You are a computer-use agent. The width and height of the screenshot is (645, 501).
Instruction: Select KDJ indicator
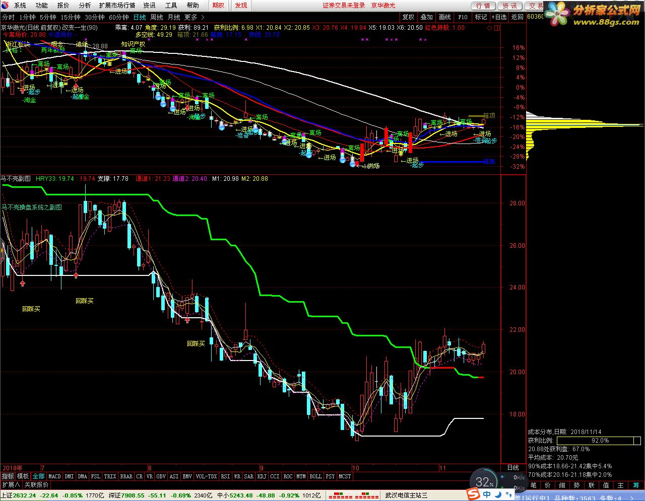pyautogui.click(x=262, y=476)
